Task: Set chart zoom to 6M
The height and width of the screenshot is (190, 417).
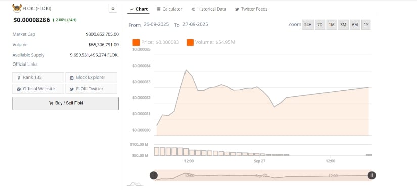Action: (355, 25)
